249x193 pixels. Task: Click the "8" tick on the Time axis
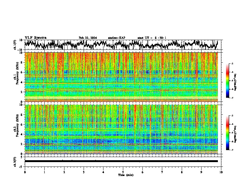[x=182, y=172]
